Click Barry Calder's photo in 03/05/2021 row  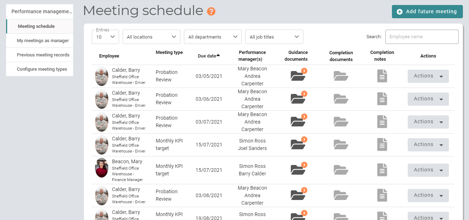101,76
